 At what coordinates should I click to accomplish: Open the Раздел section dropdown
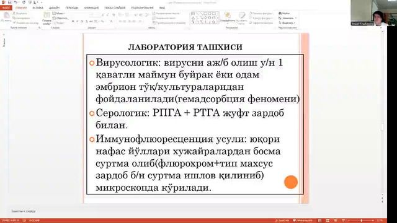[59, 23]
